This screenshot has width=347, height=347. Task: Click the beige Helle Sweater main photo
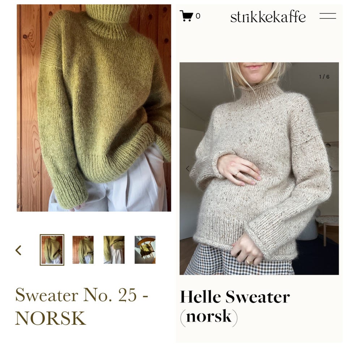coord(259,169)
